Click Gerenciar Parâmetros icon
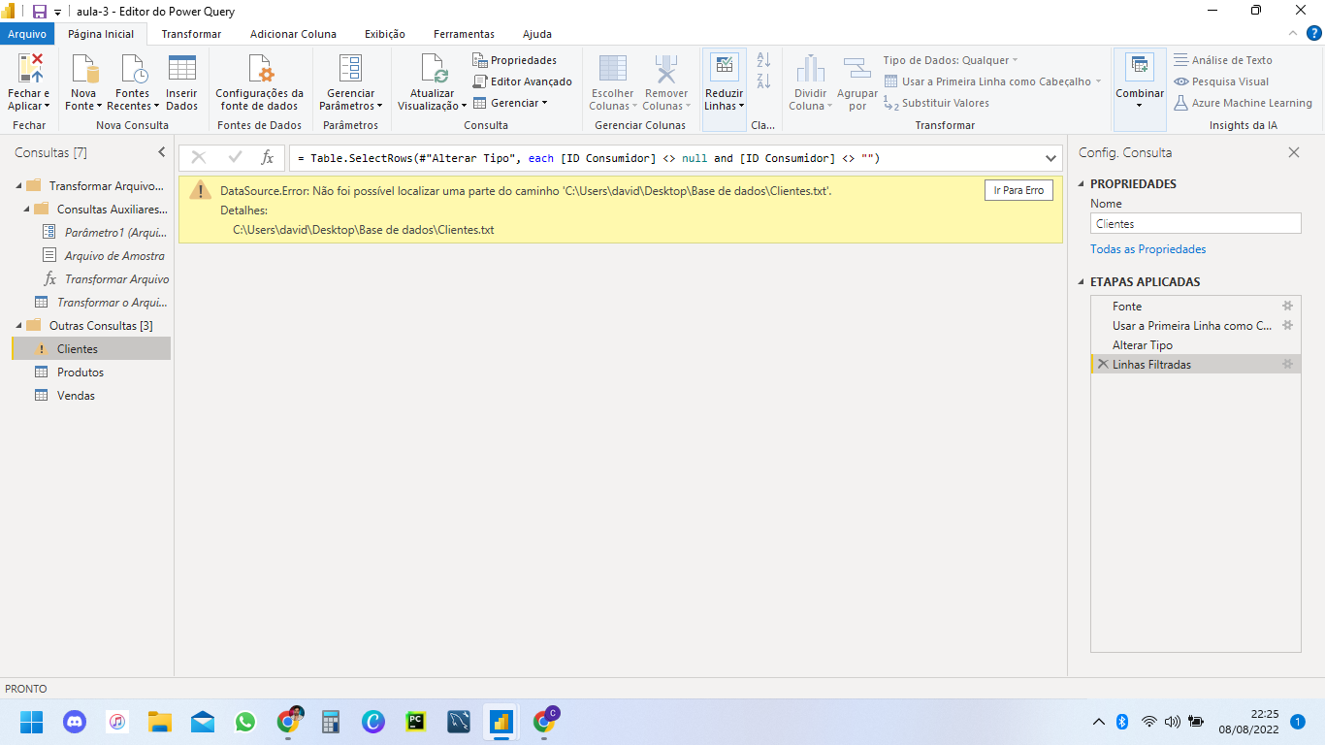 (x=350, y=69)
